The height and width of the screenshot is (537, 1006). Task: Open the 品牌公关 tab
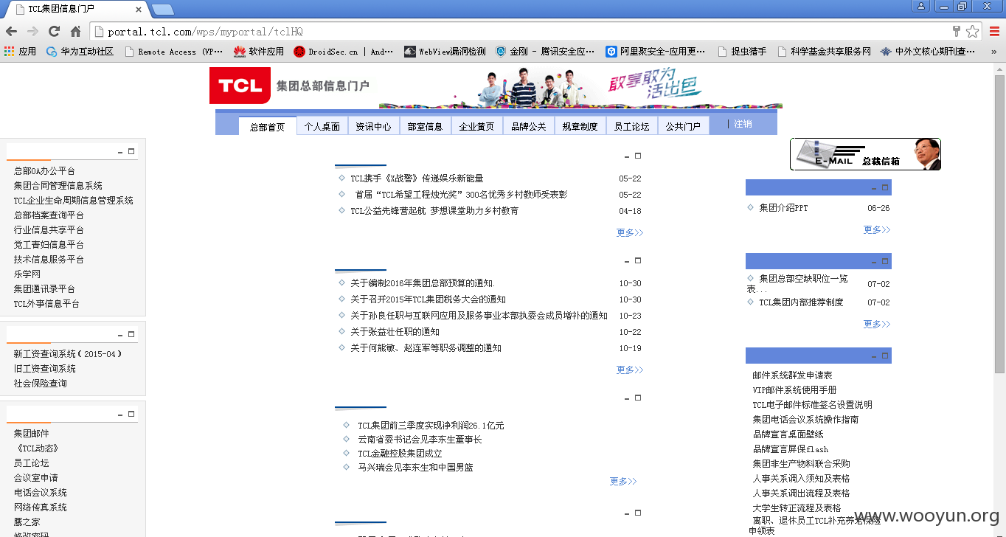(529, 126)
